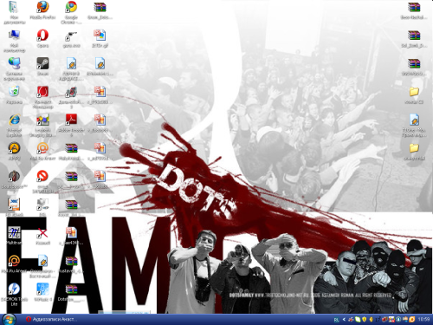
Task: Open the Internet Explorer icon
Action: pyautogui.click(x=14, y=120)
